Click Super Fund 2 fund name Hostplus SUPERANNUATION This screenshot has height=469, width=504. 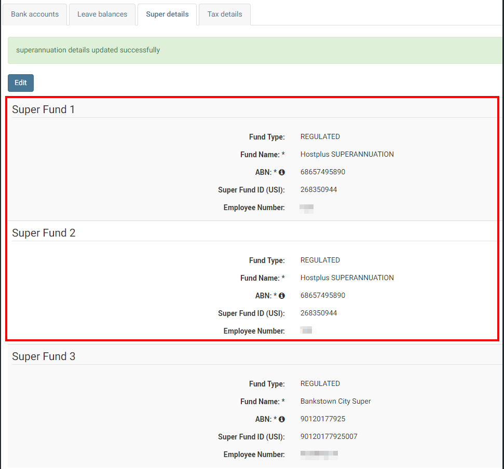347,278
